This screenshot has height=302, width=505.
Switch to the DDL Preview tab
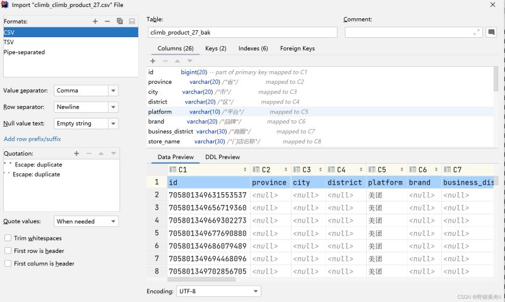click(x=222, y=157)
